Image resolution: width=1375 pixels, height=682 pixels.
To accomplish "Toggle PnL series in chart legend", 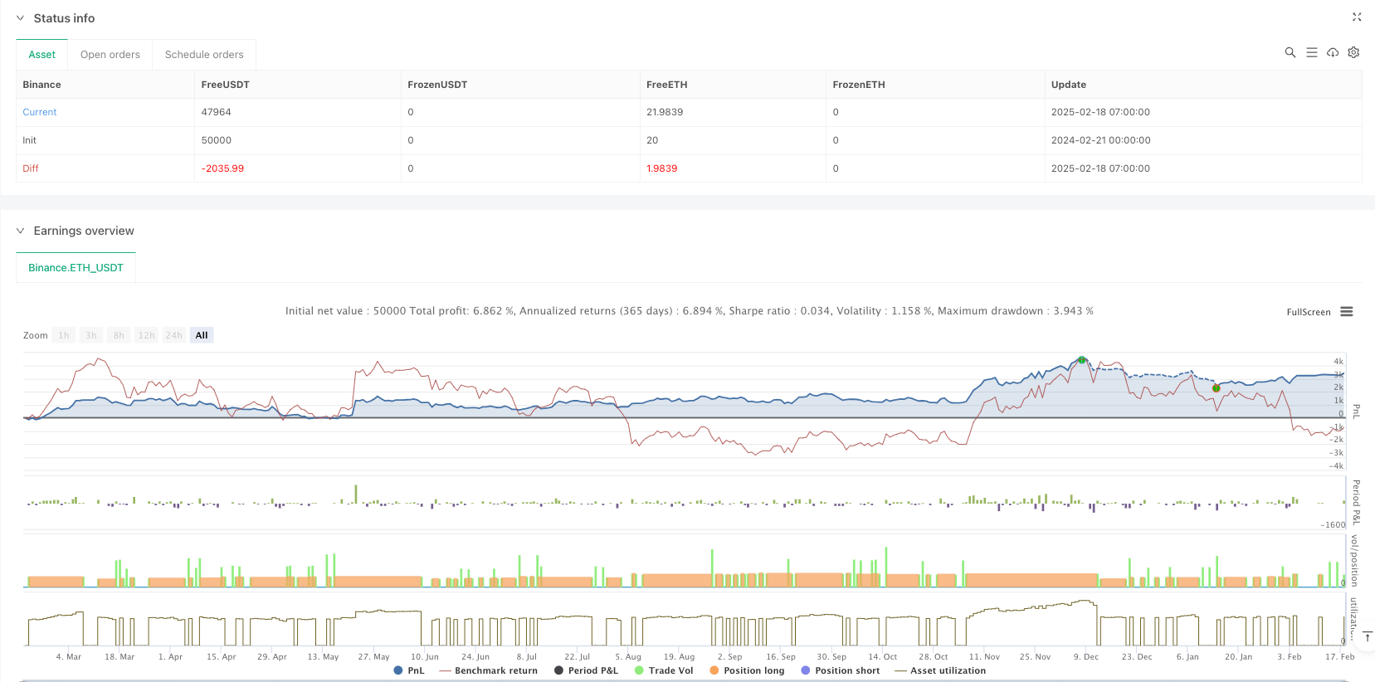I will 409,670.
